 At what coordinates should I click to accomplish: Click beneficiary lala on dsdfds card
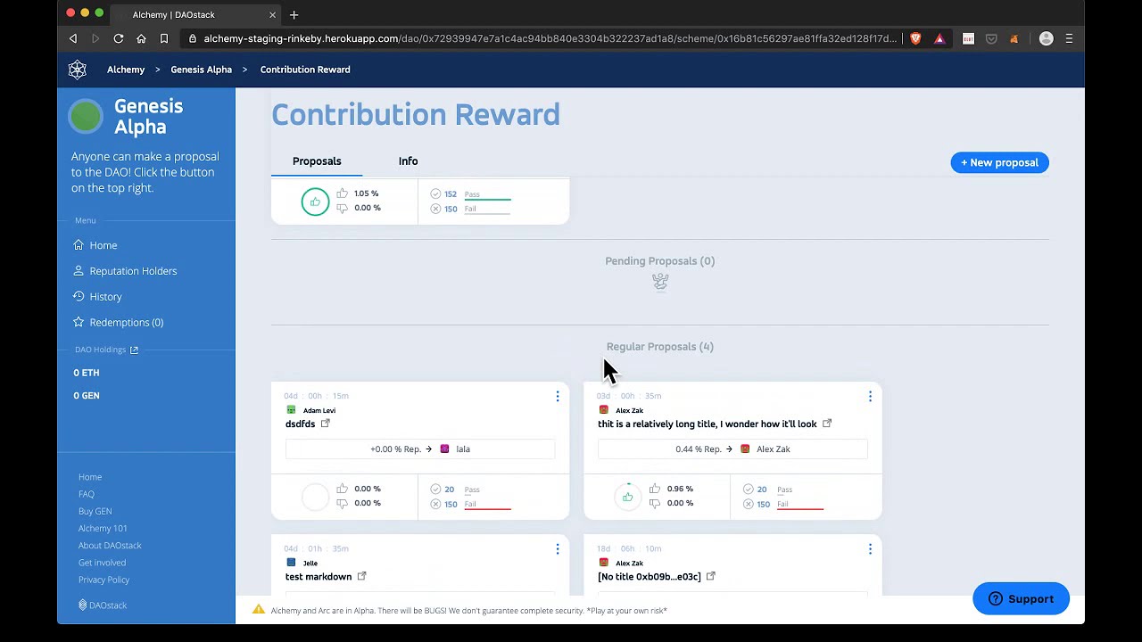(463, 449)
